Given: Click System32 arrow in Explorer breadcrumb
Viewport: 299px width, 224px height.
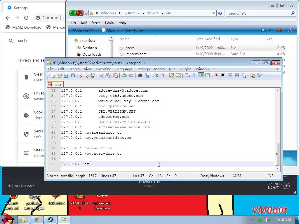Looking at the screenshot, I should (x=143, y=13).
